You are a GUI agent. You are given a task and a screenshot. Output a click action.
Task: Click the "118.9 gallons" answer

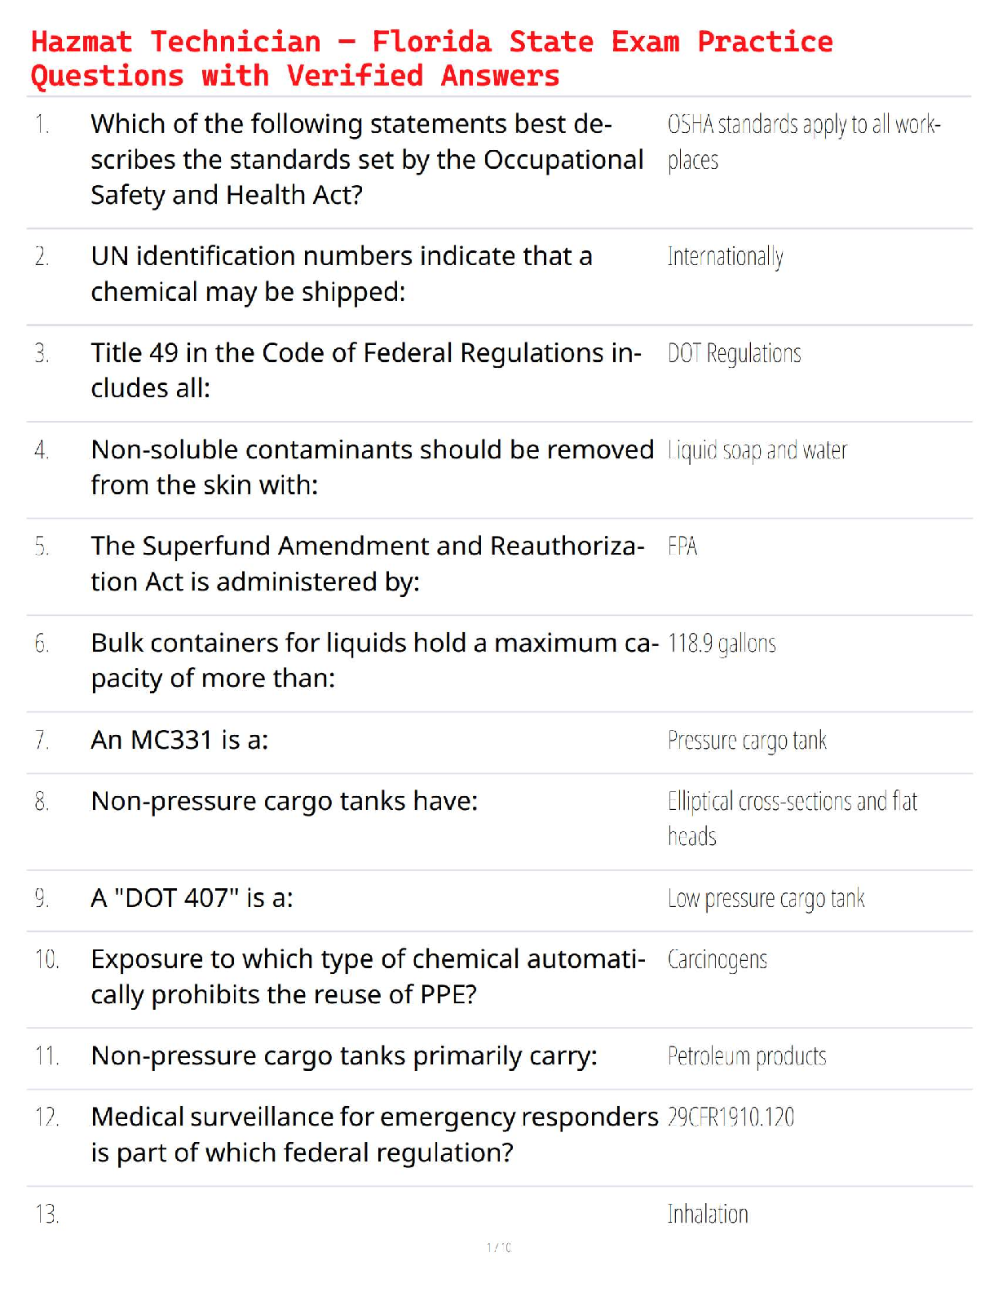point(722,644)
